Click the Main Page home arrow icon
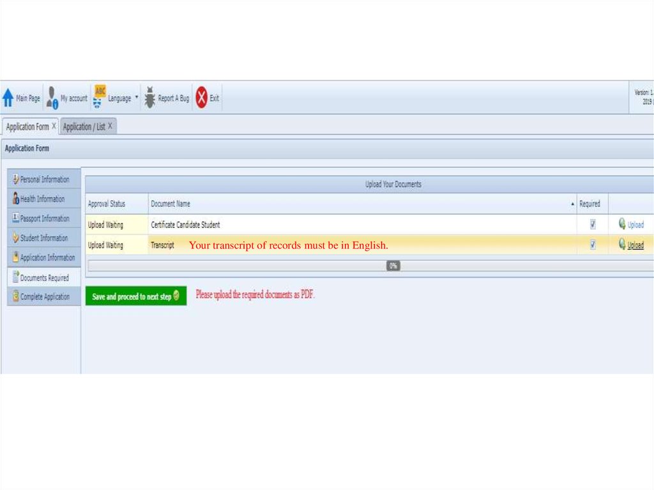Viewport: 654px width, 490px height. coord(8,98)
